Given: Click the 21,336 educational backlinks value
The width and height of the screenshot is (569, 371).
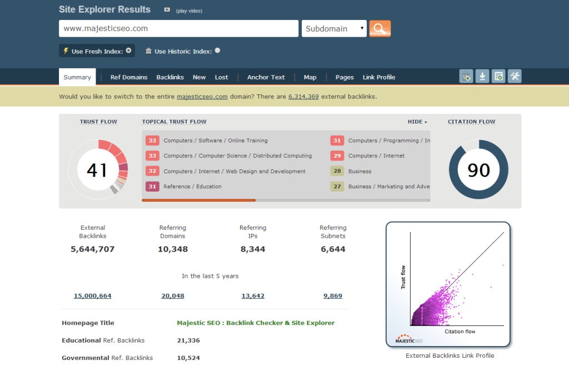Looking at the screenshot, I should [x=188, y=340].
